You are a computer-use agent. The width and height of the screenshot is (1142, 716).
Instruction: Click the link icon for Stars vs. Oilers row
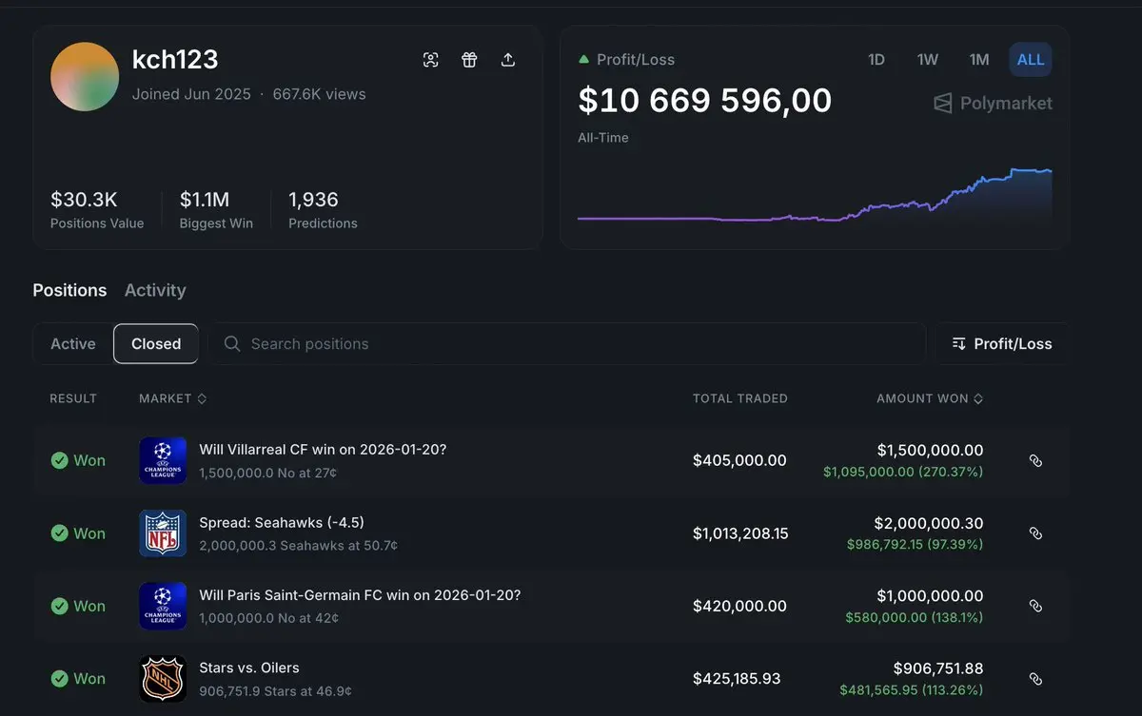click(x=1036, y=679)
